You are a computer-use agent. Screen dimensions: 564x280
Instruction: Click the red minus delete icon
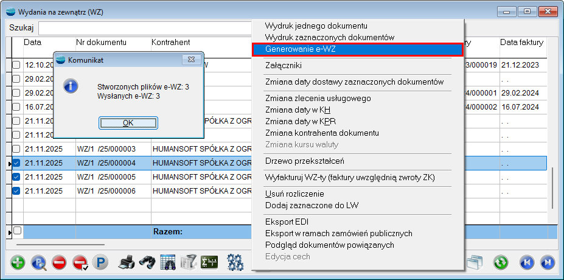click(59, 262)
